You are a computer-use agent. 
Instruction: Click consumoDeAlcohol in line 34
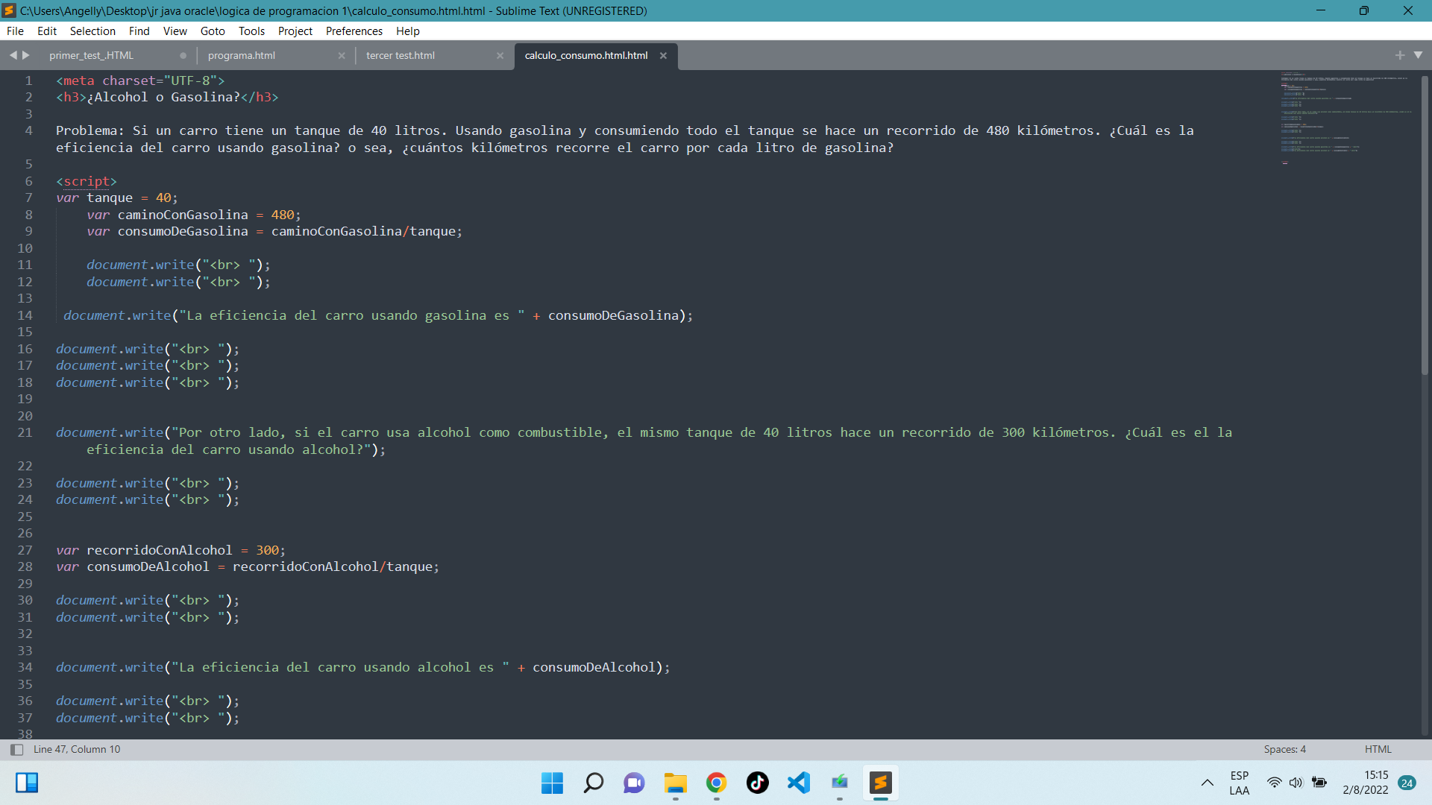[594, 668]
